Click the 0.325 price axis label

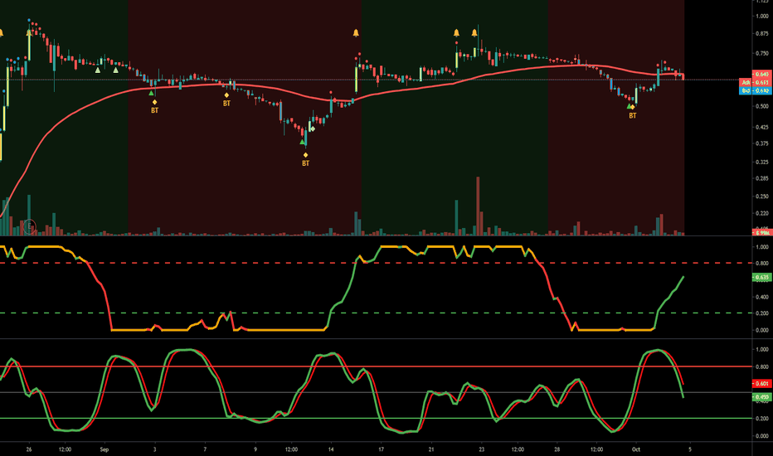762,162
